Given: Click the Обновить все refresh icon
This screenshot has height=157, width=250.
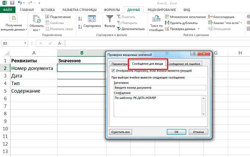Looking at the screenshot, I should coord(37,19).
